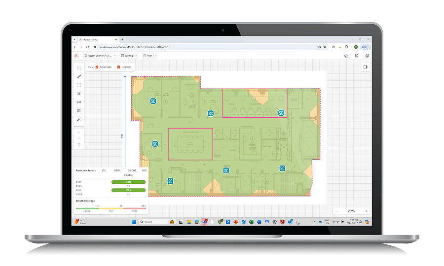Select the SC small cell placement tool
The image size is (444, 266).
pyautogui.click(x=79, y=111)
